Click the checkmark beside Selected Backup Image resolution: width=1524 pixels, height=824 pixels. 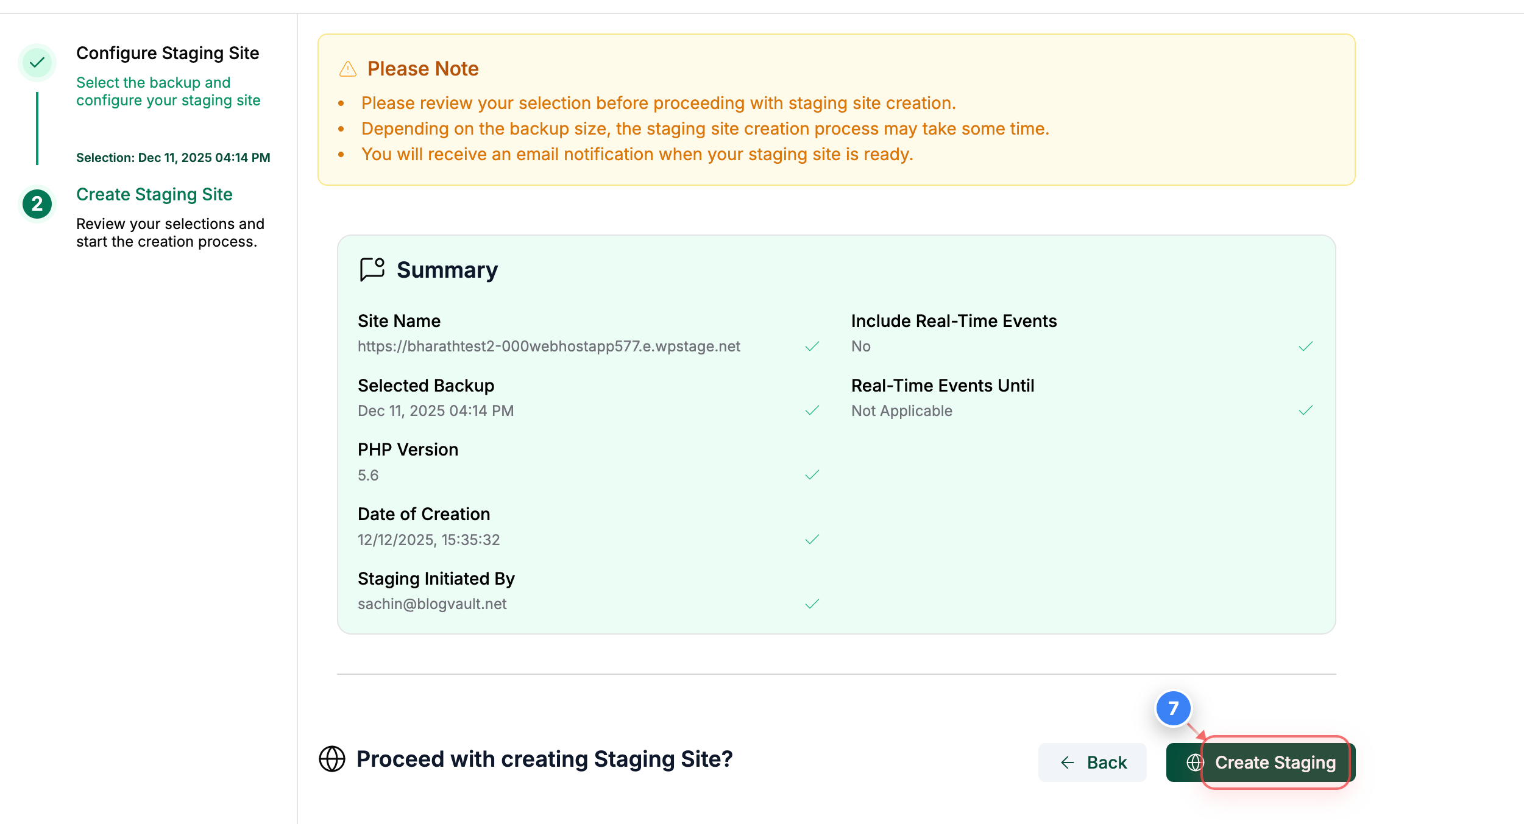click(812, 410)
